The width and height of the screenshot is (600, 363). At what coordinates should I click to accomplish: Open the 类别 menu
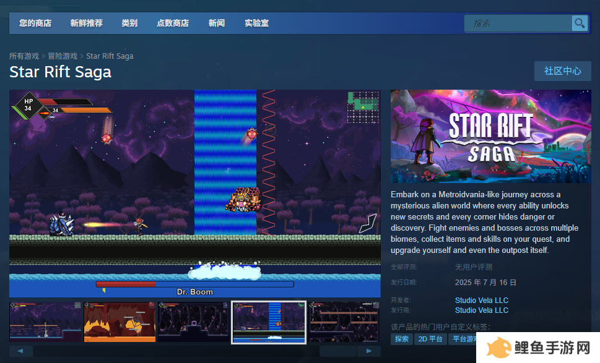point(129,23)
